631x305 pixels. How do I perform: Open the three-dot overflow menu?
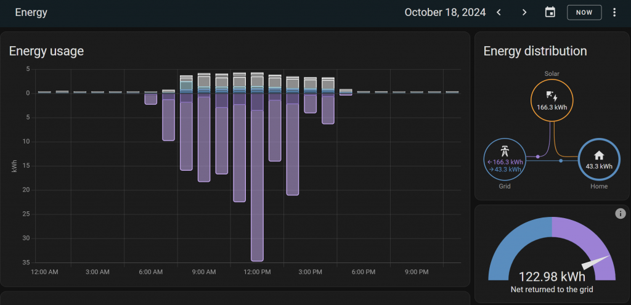[614, 12]
